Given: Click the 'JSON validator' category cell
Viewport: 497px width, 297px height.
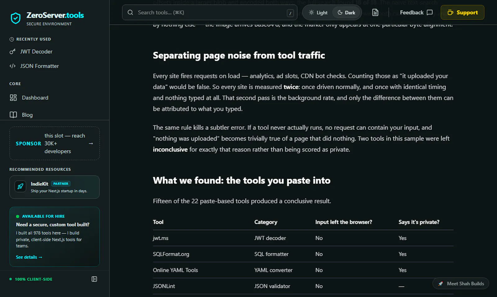Looking at the screenshot, I should (x=272, y=286).
